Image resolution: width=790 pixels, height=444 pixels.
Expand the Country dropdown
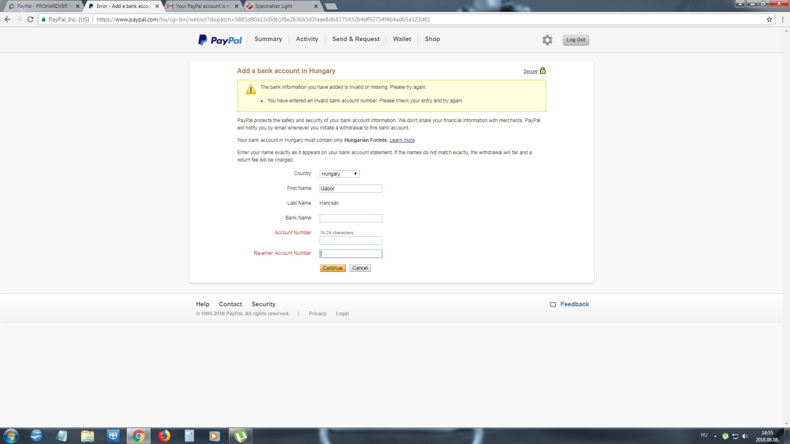[x=339, y=174]
